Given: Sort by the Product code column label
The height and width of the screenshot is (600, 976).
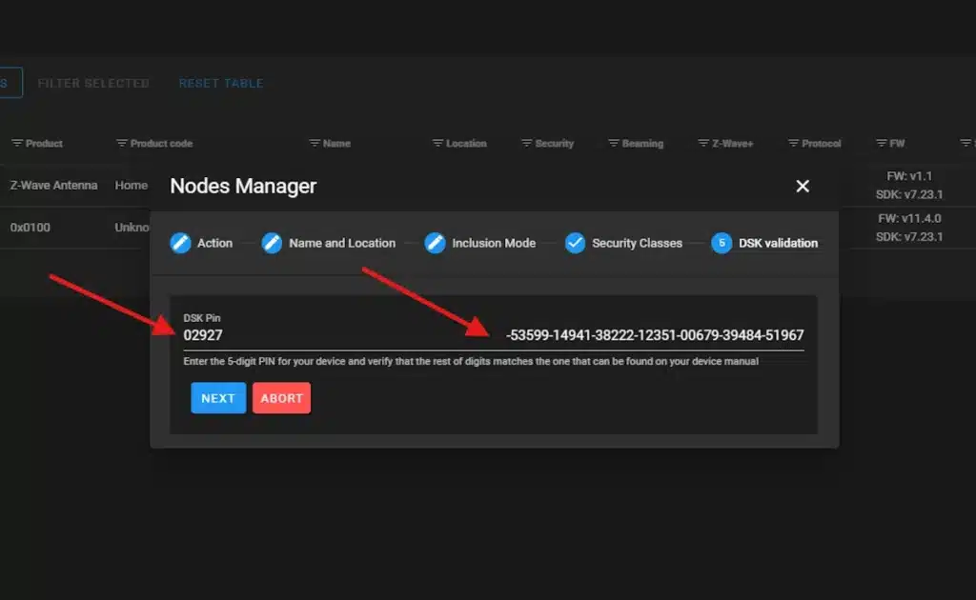Looking at the screenshot, I should tap(161, 144).
